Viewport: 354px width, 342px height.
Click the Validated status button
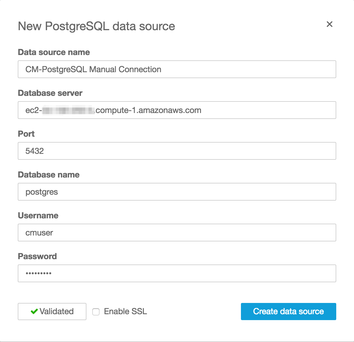(52, 311)
